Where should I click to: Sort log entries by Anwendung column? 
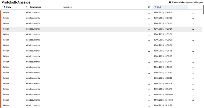(34, 7)
